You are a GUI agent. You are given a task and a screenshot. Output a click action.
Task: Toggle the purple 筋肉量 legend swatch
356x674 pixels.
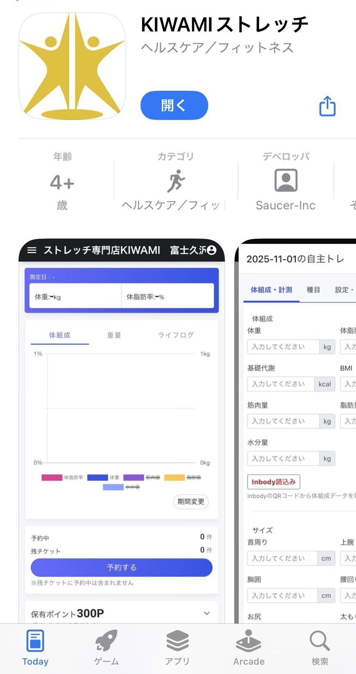tap(133, 478)
